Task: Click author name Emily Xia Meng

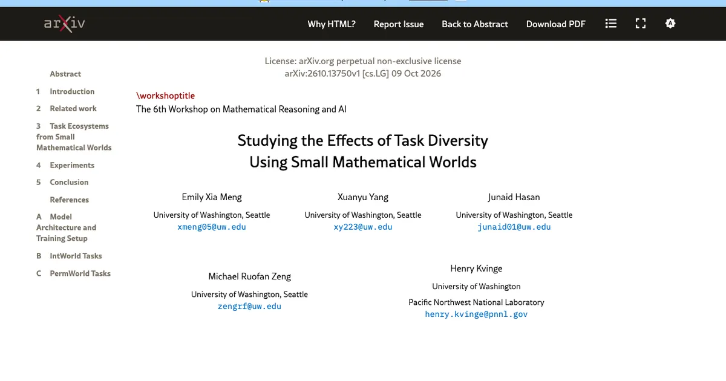Action: click(x=212, y=197)
